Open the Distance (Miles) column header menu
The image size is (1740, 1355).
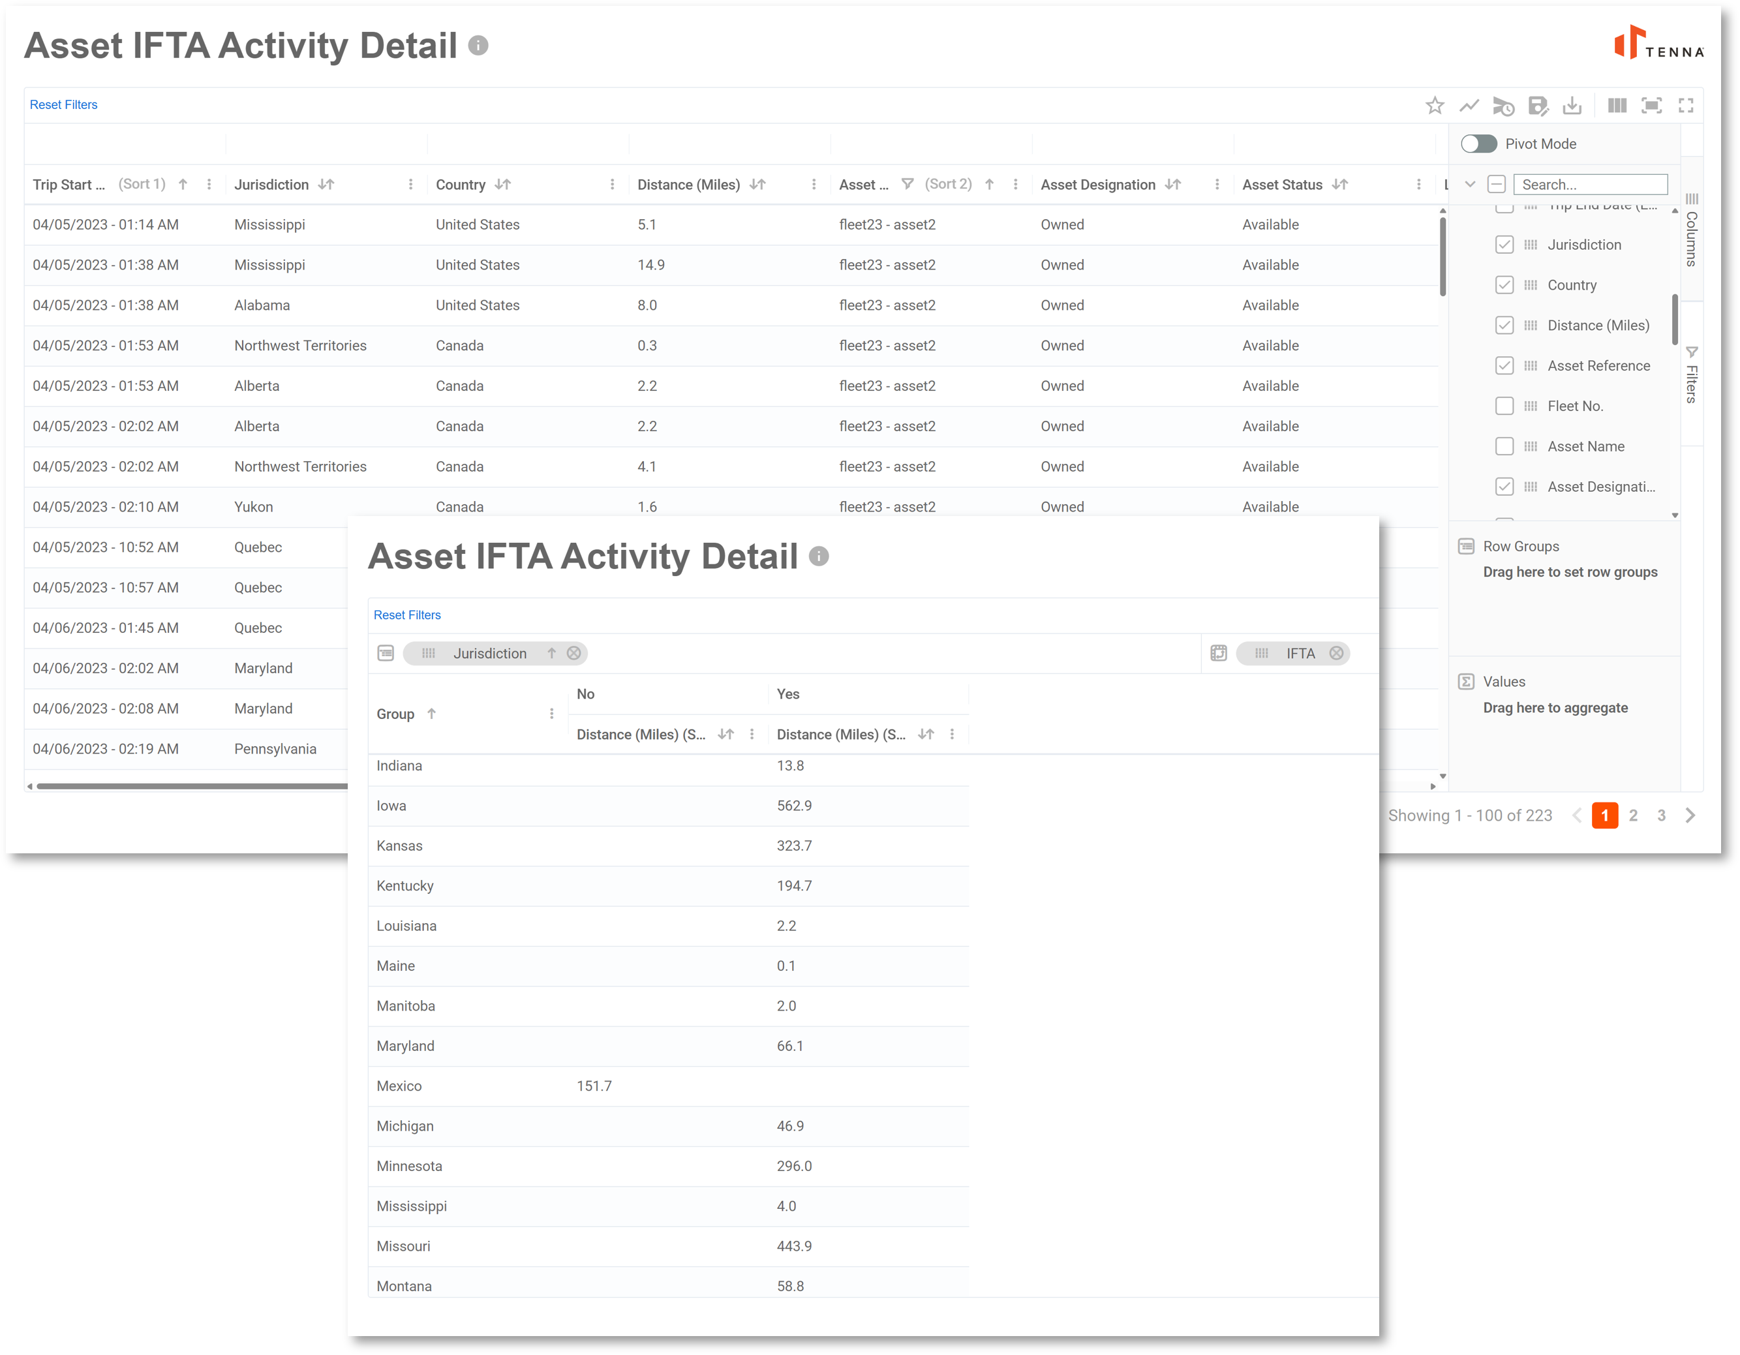coord(814,184)
